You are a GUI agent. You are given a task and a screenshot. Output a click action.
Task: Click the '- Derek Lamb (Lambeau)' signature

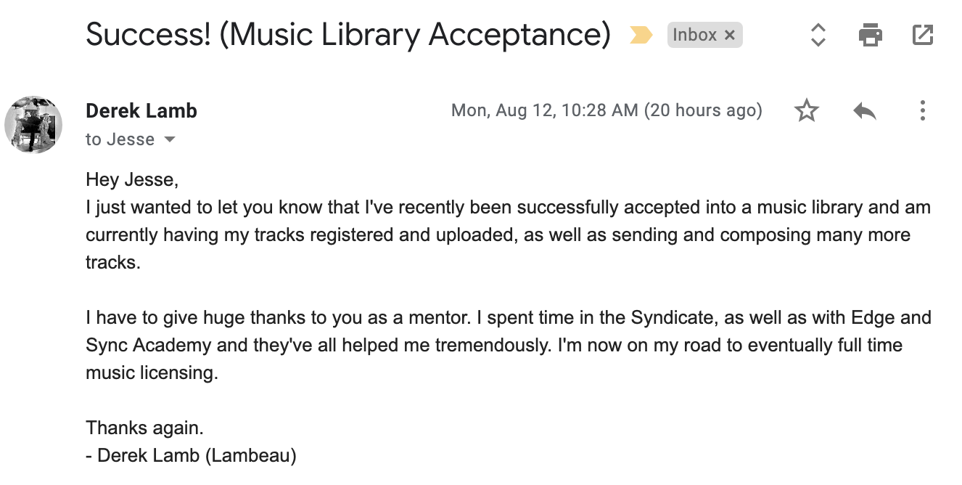click(192, 456)
